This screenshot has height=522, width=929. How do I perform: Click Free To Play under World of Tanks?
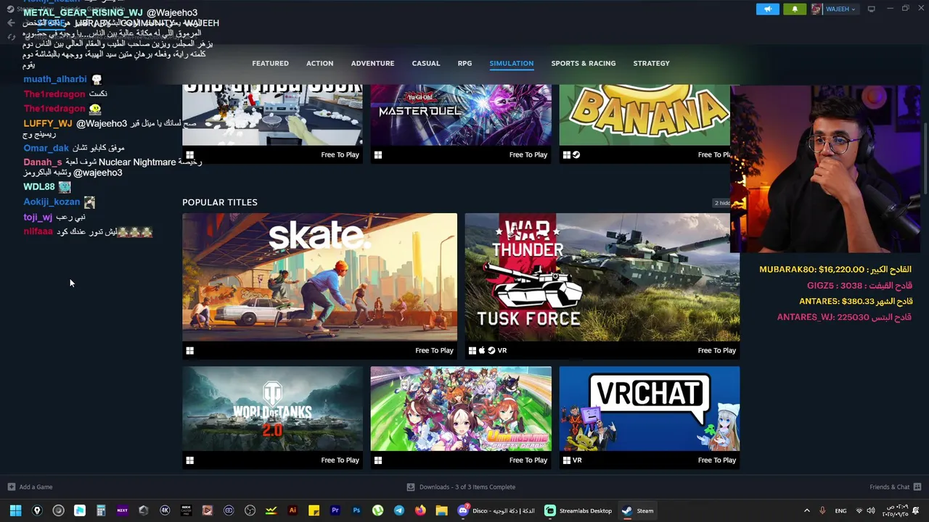tap(340, 460)
